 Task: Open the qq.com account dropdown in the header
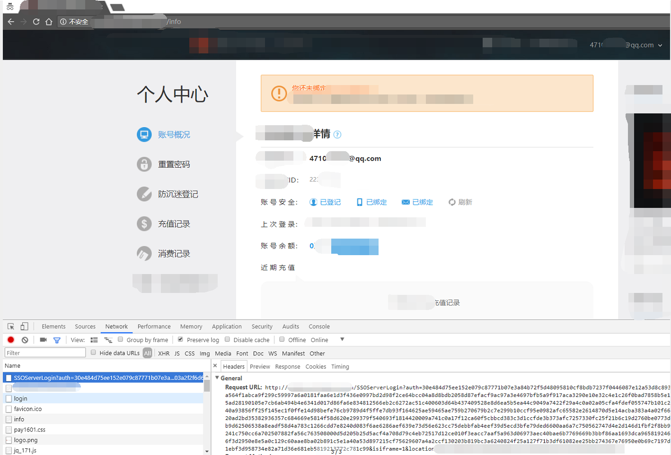tap(626, 45)
